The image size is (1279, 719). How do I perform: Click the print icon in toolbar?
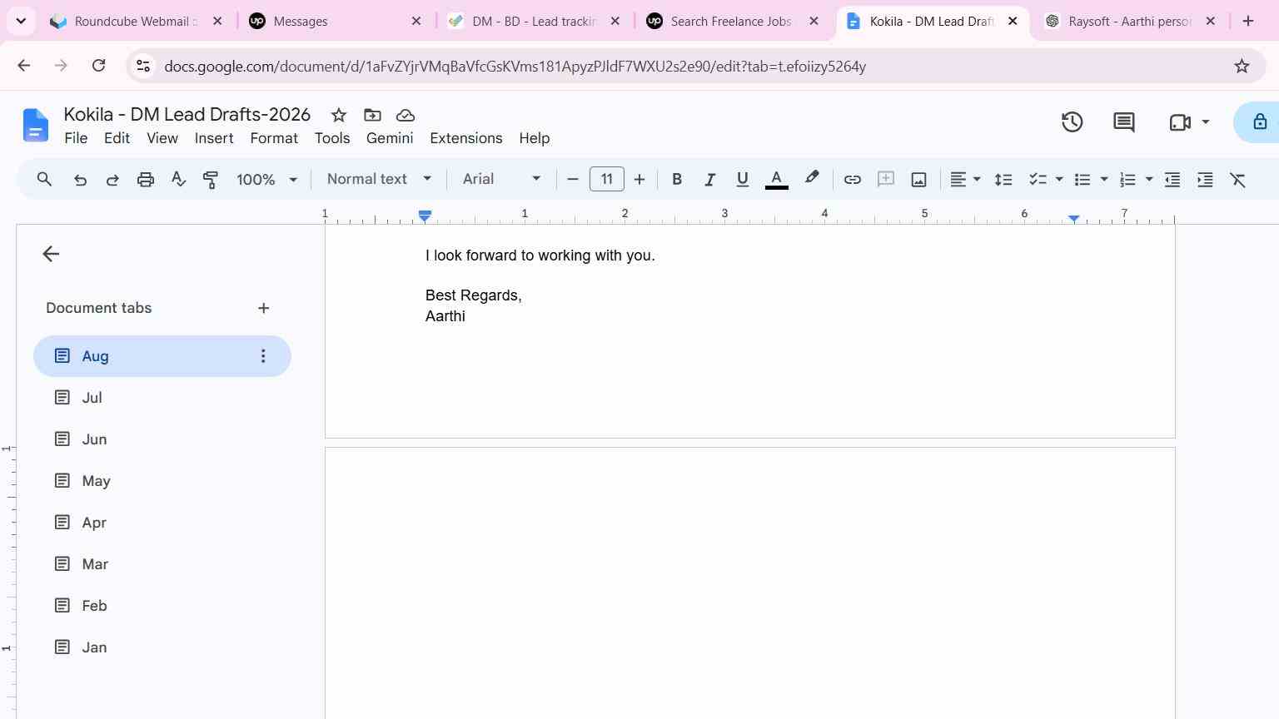[146, 180]
